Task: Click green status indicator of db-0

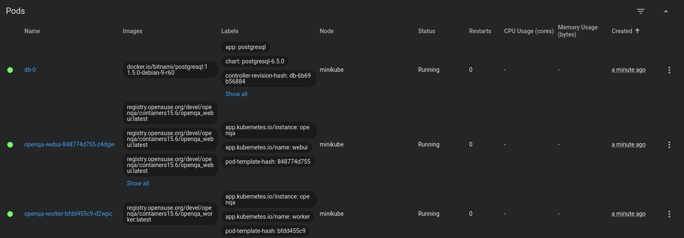Action: click(10, 70)
